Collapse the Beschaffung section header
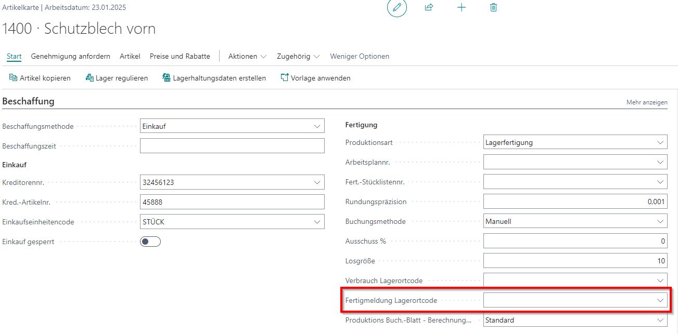 tap(29, 101)
